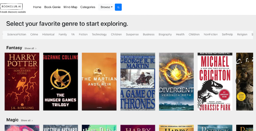Click 'A book discovery website' tagline
This screenshot has height=131, width=256.
tap(13, 12)
